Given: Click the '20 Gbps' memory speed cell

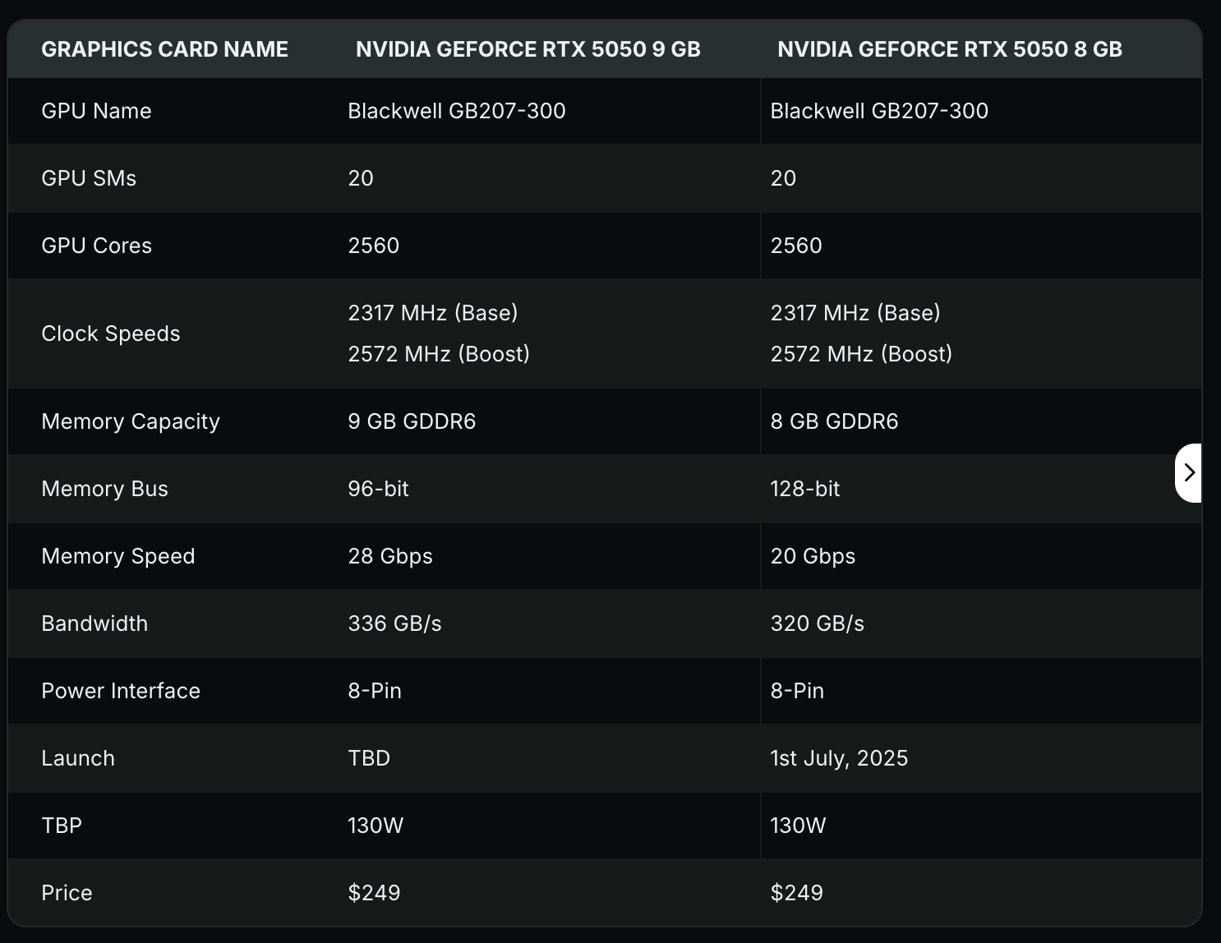Looking at the screenshot, I should pos(813,556).
